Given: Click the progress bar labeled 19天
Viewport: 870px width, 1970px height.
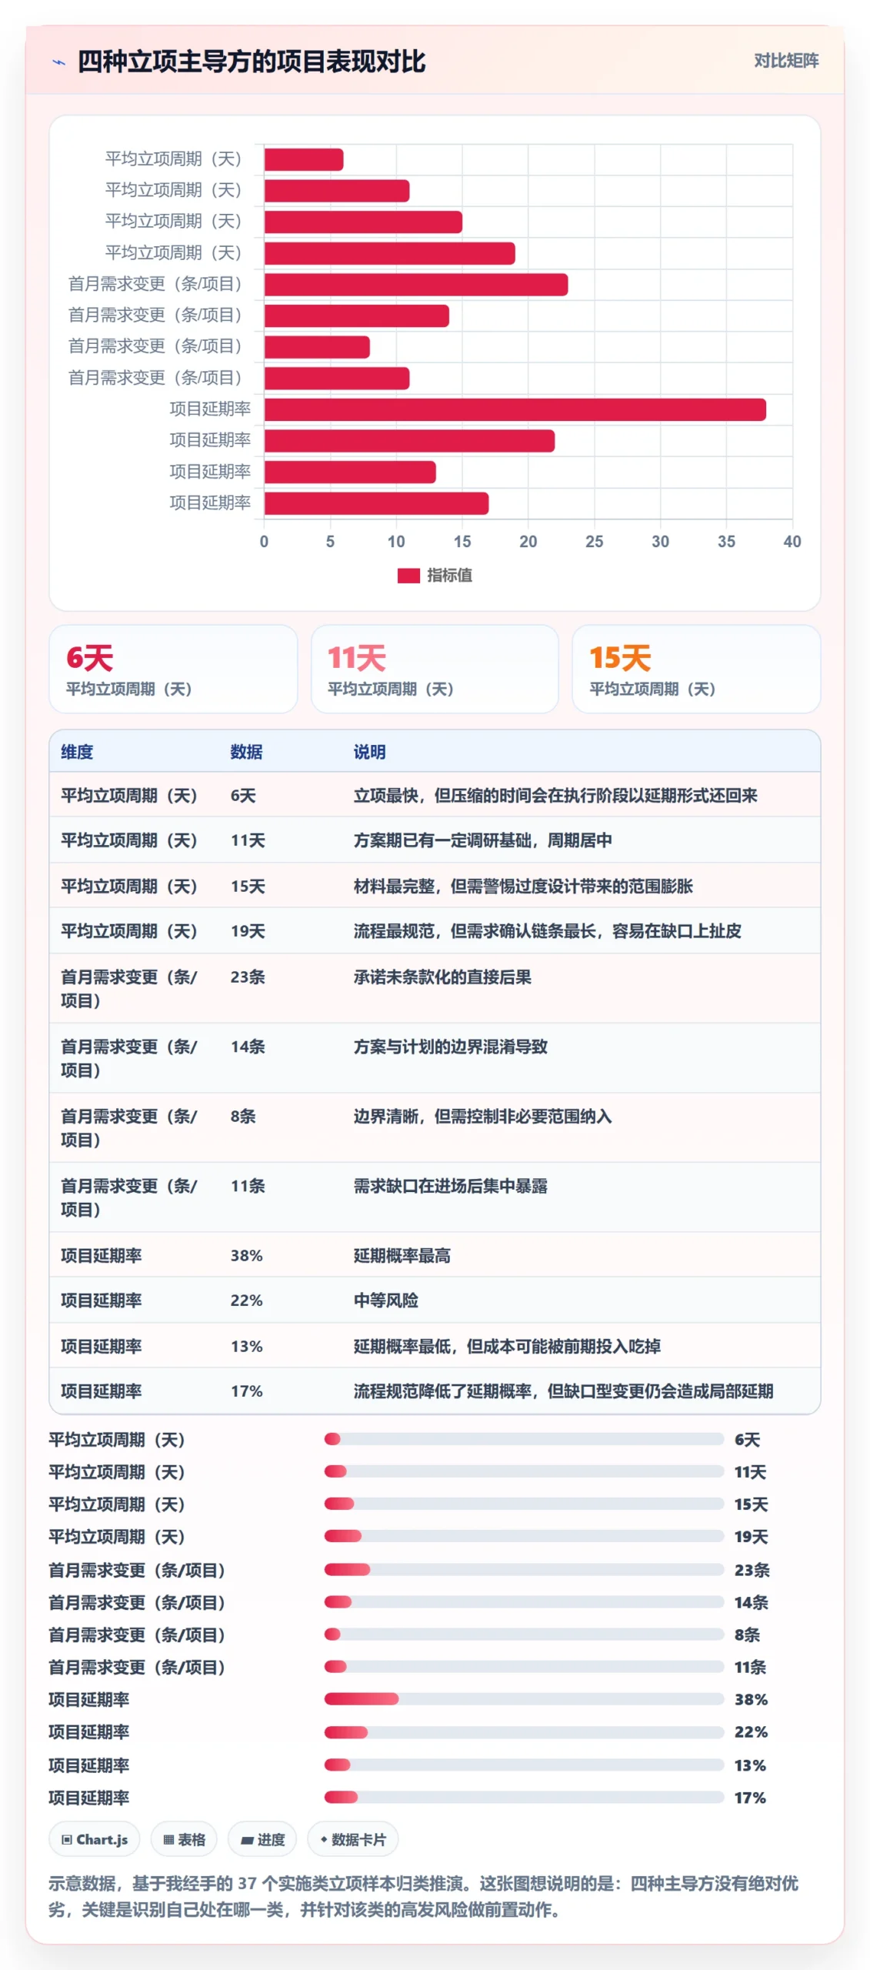Looking at the screenshot, I should 524,1536.
